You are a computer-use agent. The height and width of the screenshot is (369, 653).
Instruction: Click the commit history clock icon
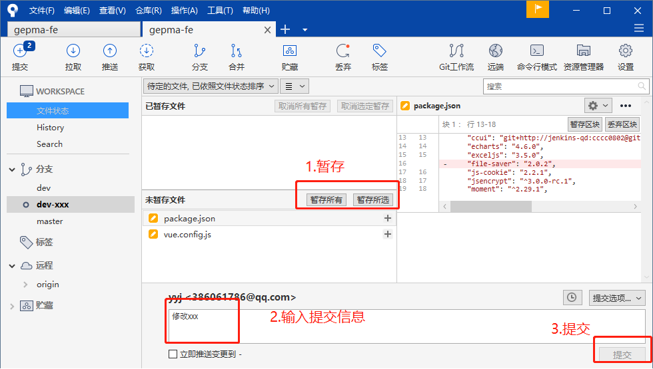tap(572, 298)
